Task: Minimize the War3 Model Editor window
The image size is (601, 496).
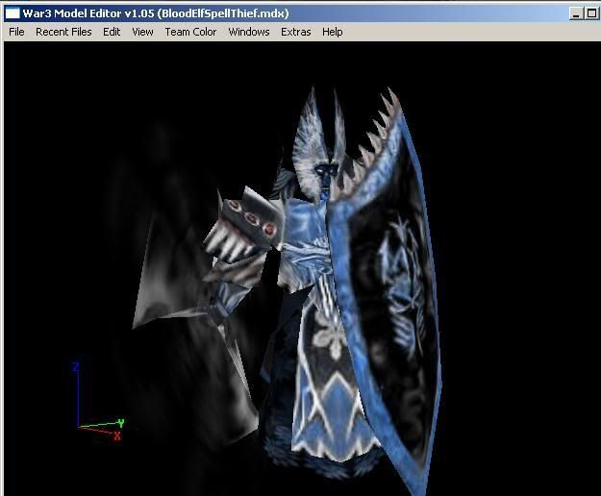Action: pos(576,13)
